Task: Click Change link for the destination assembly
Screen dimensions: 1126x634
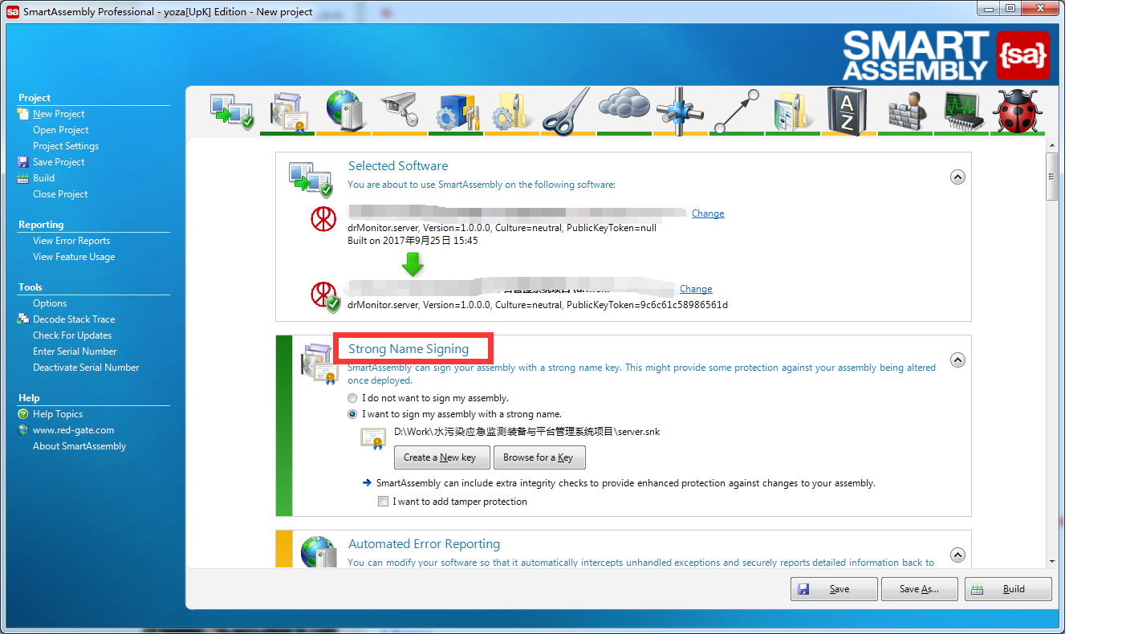Action: point(696,289)
